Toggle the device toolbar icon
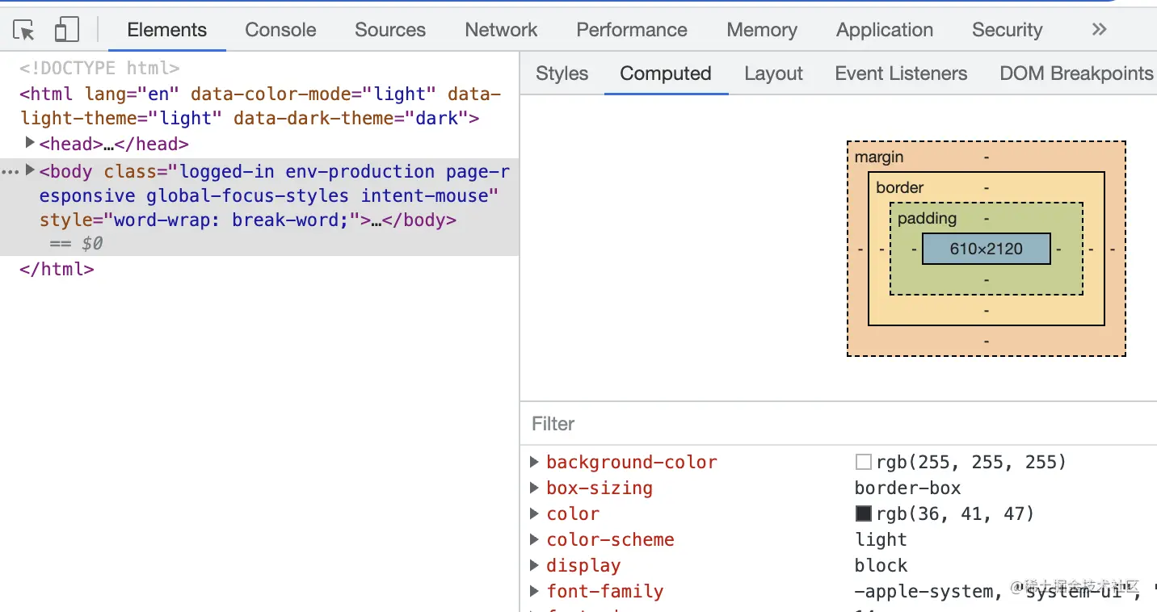This screenshot has height=612, width=1157. [x=66, y=31]
